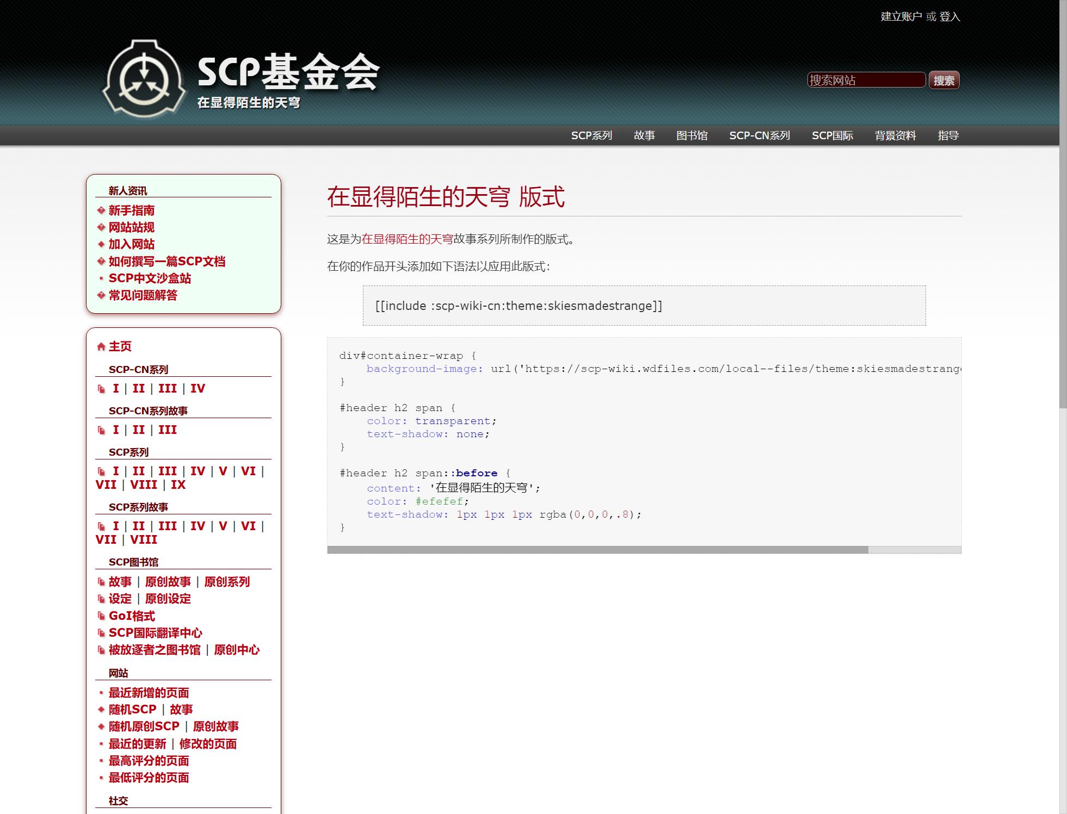
Task: Click the horizontal scrollbar under code block
Action: 597,550
